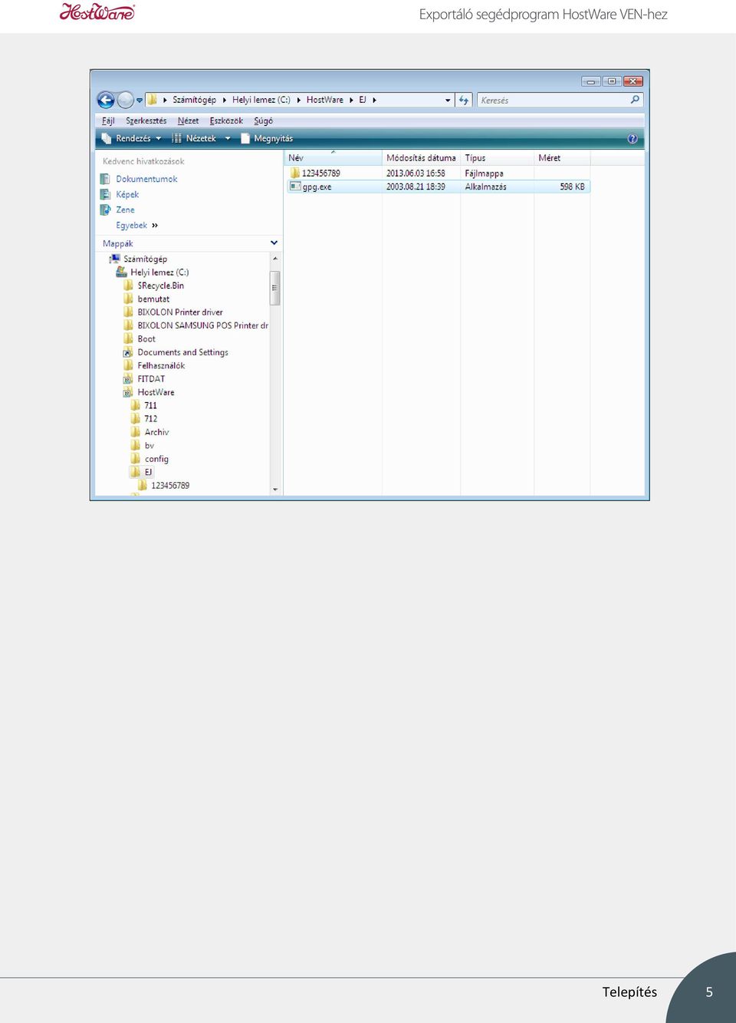
Task: Open the Fájl menu
Action: click(x=108, y=120)
